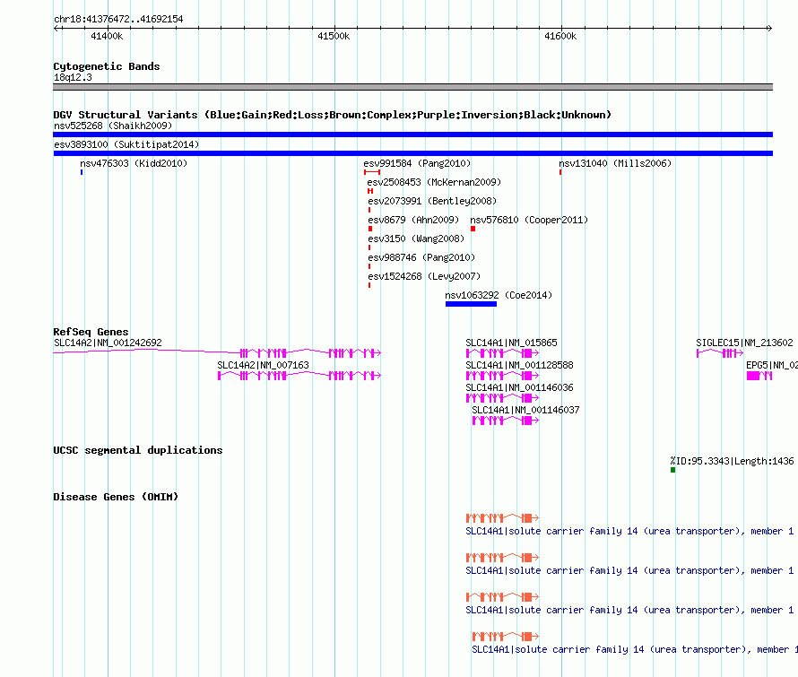Click the Cytogenetic Bands track title
This screenshot has width=798, height=677.
[107, 66]
